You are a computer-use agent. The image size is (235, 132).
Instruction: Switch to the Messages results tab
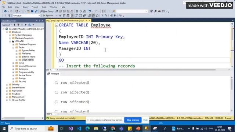point(53,74)
